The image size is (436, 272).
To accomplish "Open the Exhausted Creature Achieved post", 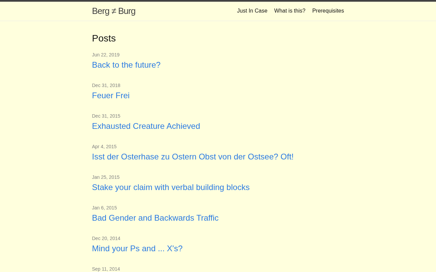I will point(146,126).
